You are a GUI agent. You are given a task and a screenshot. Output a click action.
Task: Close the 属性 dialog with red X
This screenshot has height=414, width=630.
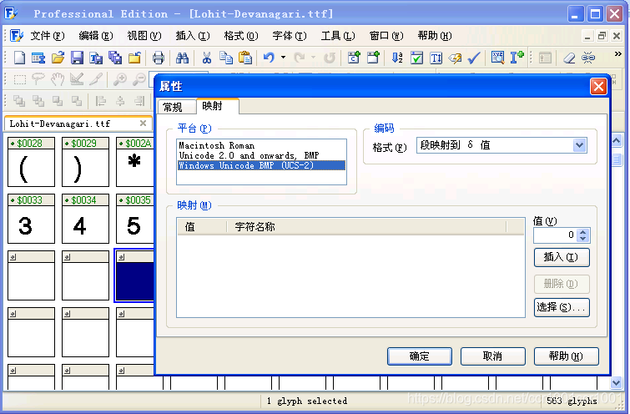[598, 87]
